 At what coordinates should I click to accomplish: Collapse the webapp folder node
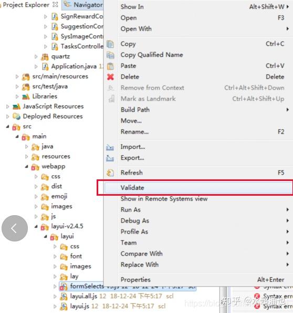(26, 166)
